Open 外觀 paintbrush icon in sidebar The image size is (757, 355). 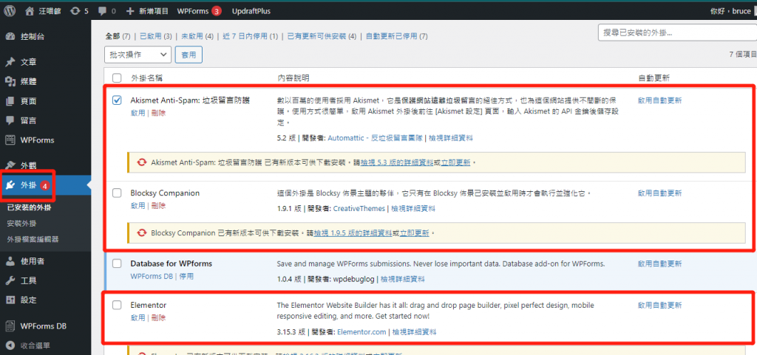[10, 166]
